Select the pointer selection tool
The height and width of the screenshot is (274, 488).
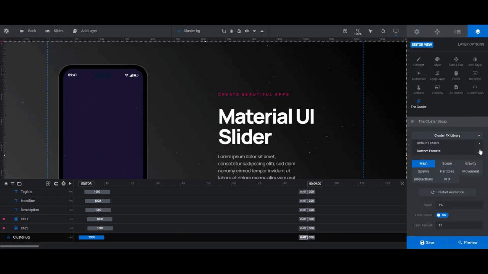click(371, 31)
